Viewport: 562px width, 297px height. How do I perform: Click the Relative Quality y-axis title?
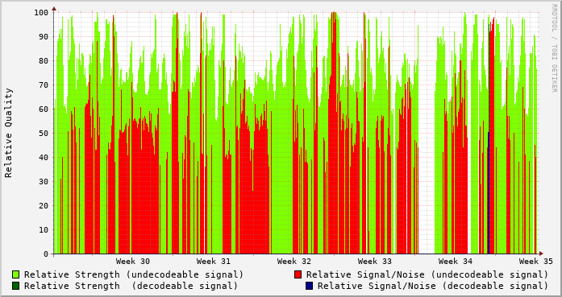(9, 133)
